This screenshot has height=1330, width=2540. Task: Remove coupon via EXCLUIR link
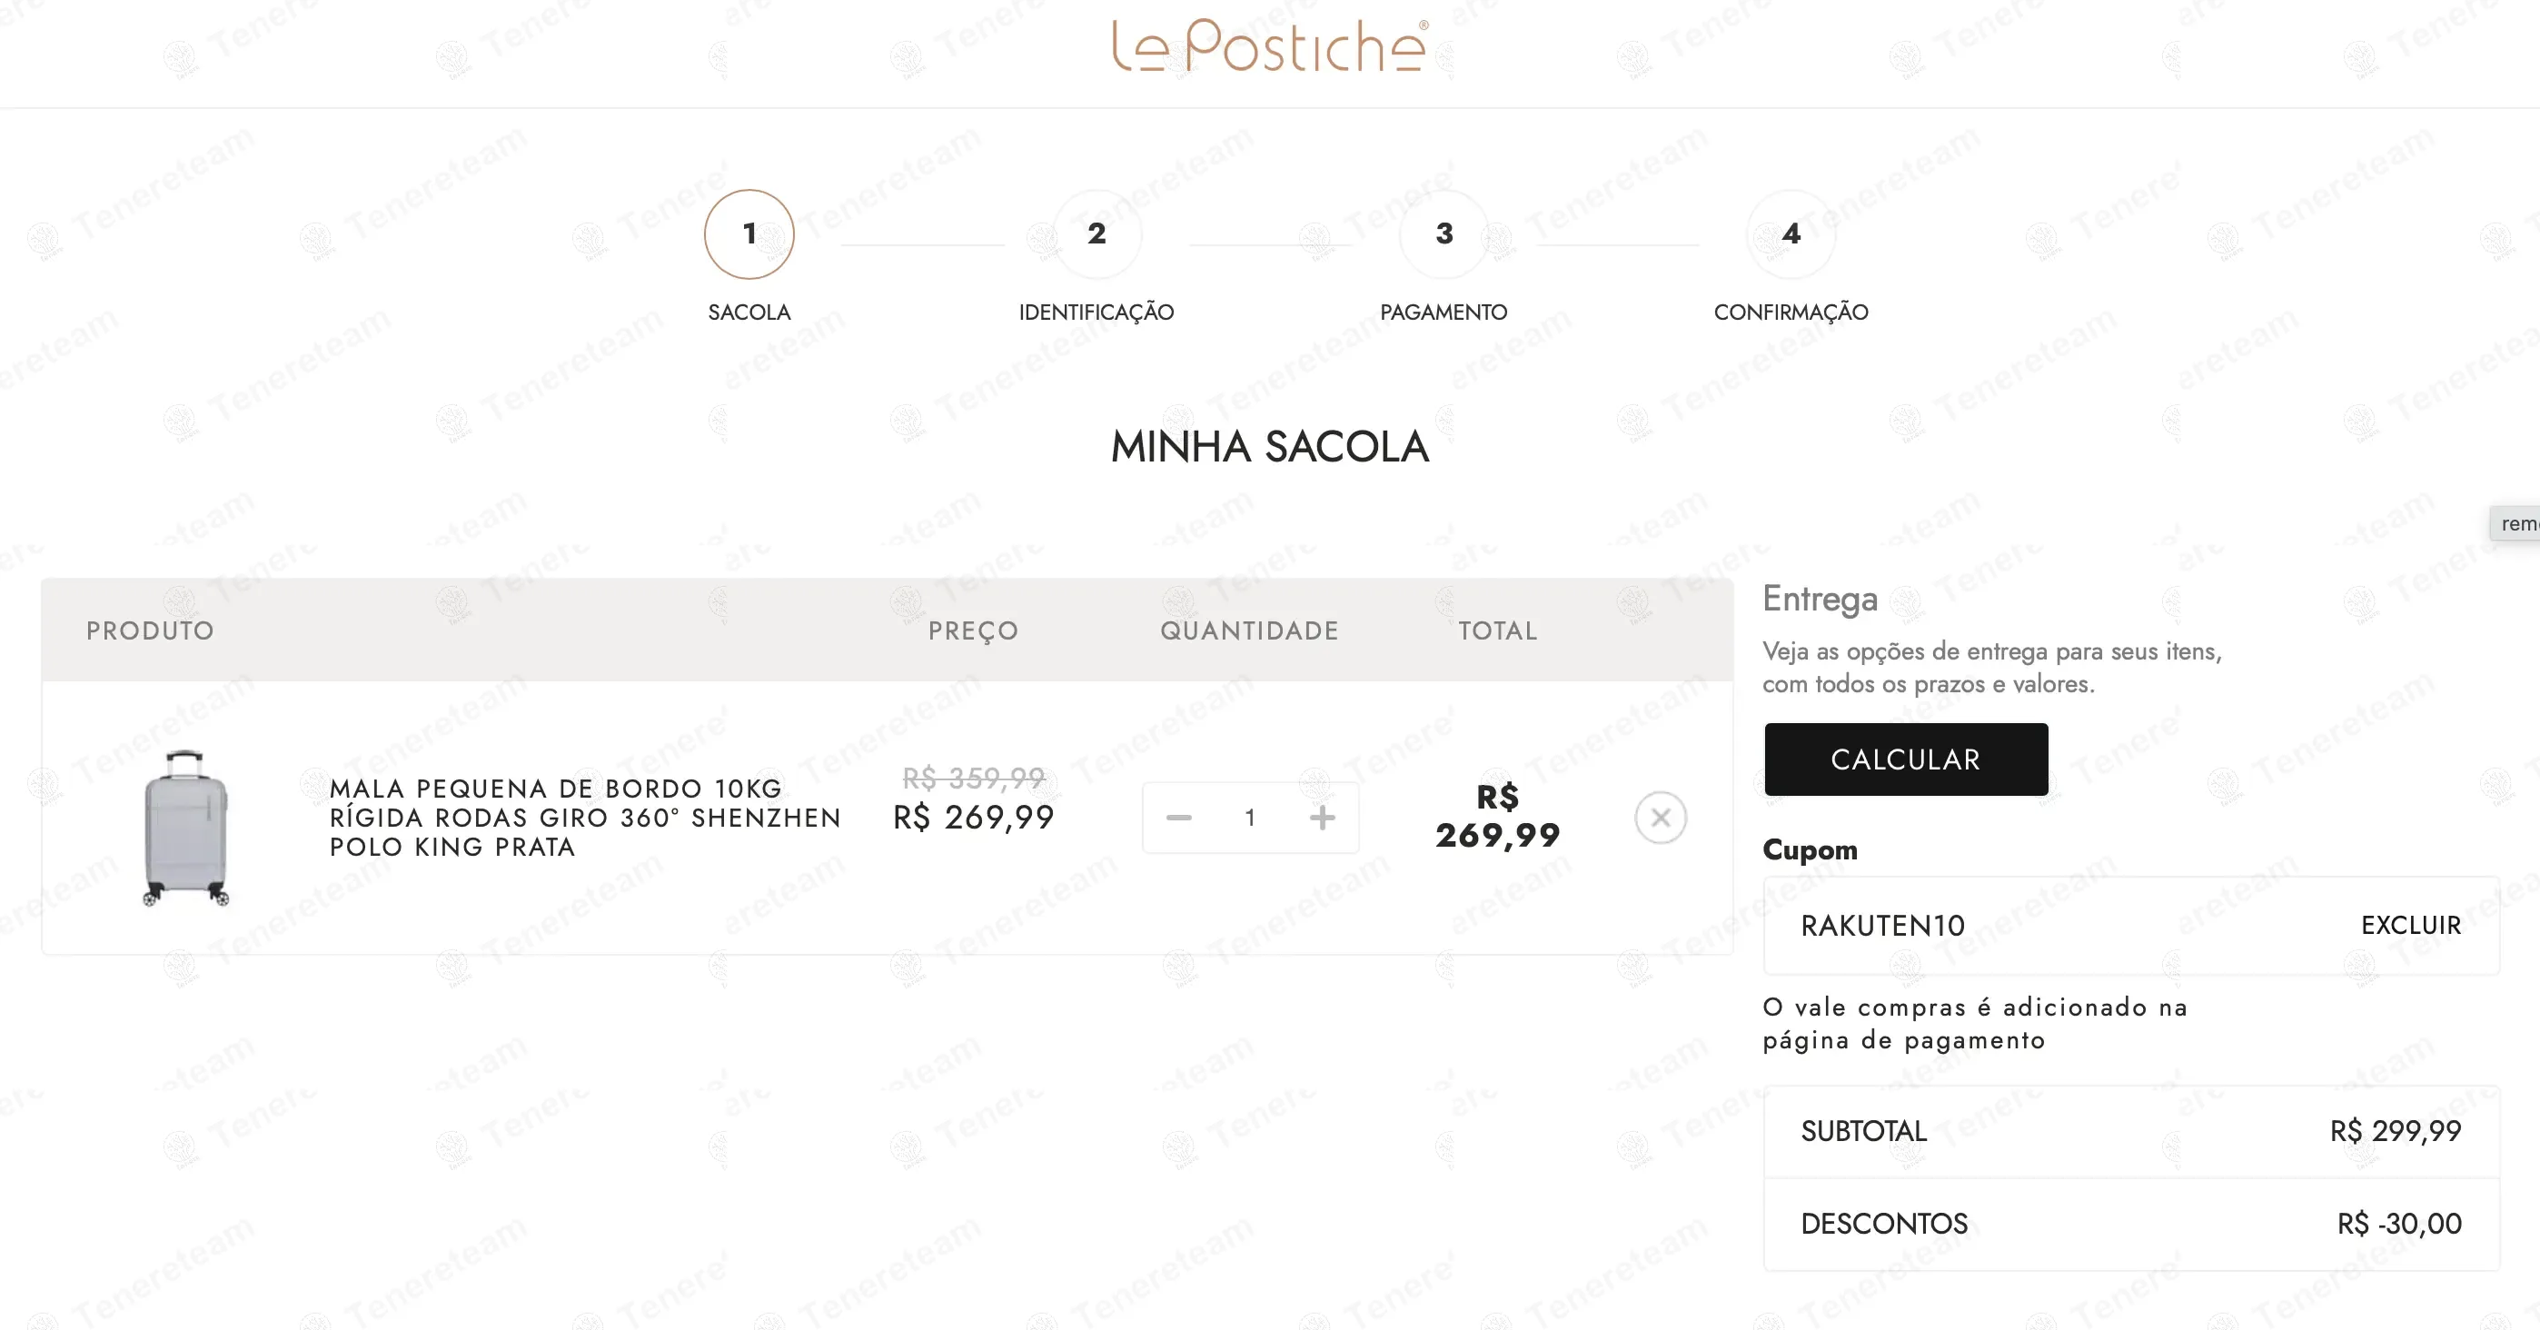[2411, 925]
